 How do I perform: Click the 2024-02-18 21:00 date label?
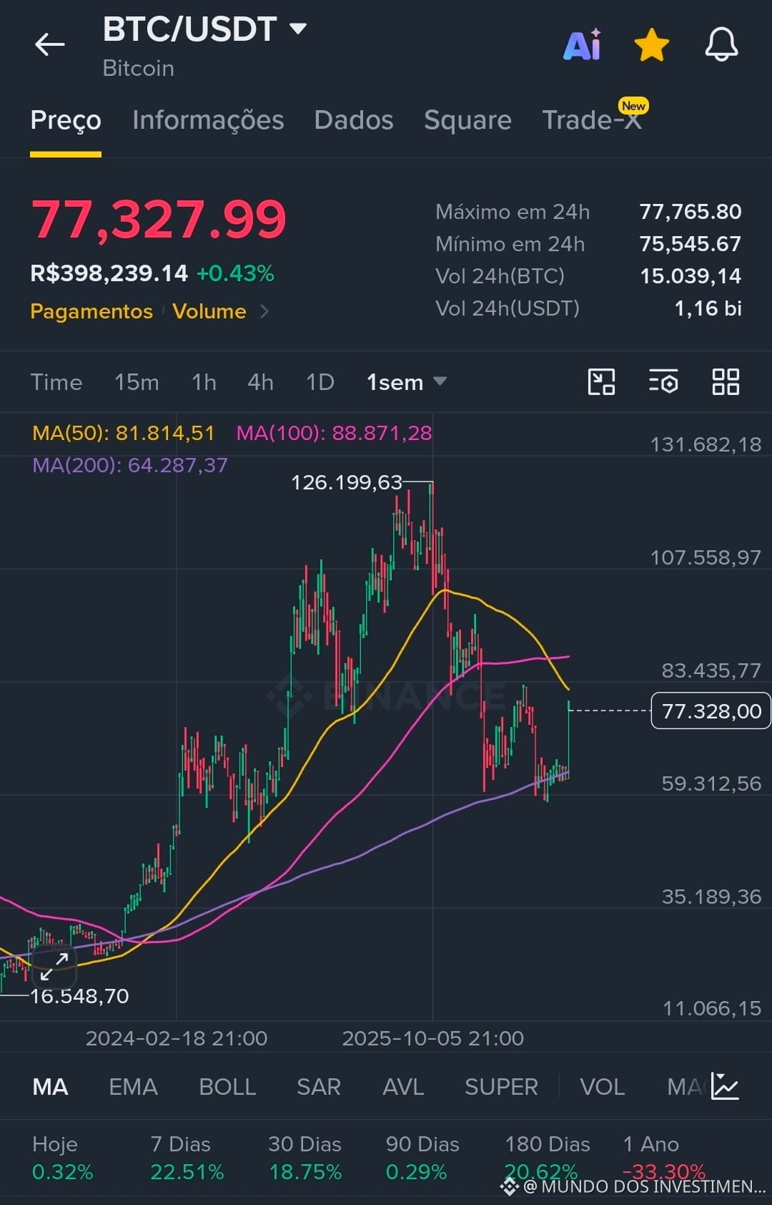(x=177, y=1038)
